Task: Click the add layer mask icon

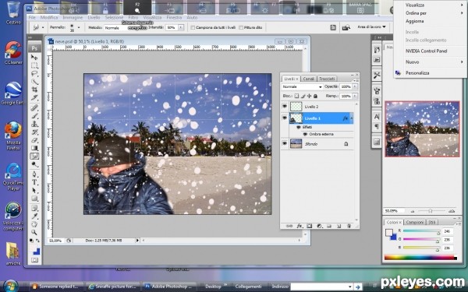Action: click(x=309, y=226)
